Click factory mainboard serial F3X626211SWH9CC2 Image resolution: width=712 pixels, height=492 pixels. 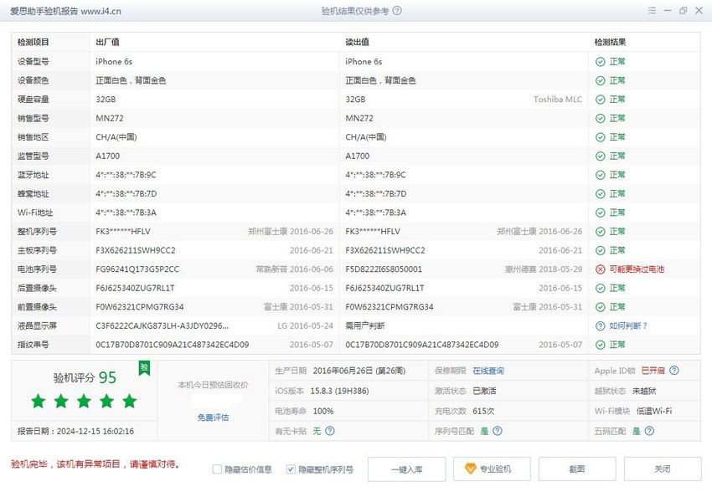(136, 250)
